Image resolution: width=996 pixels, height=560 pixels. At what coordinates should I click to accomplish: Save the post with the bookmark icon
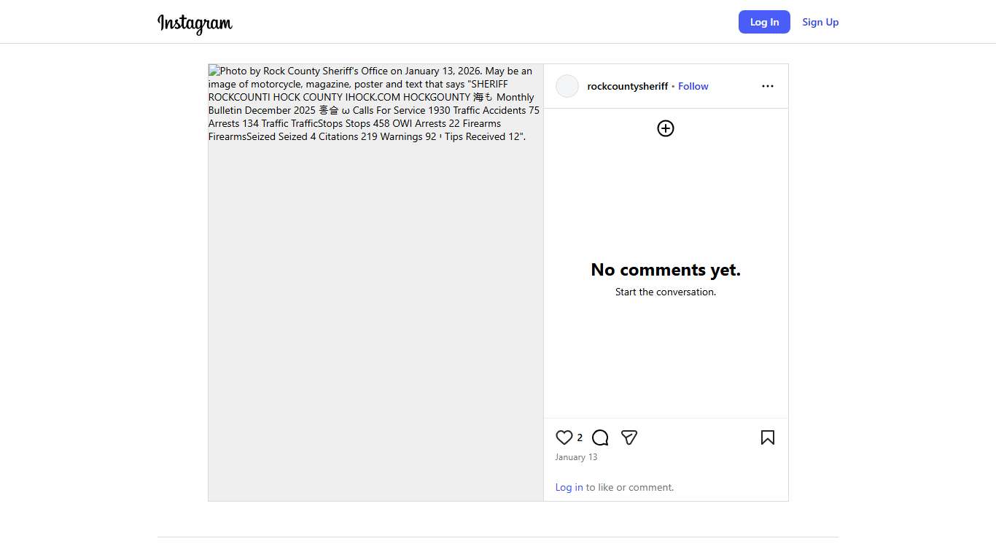point(767,437)
